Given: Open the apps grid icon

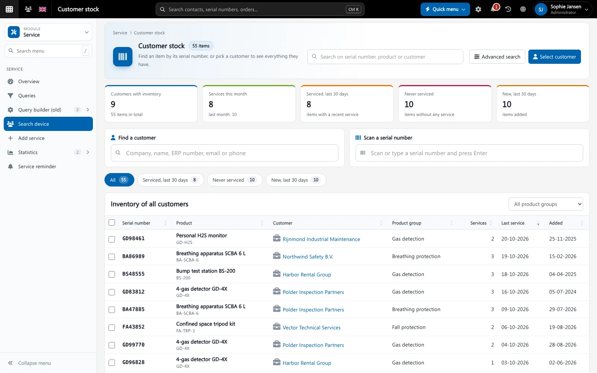Looking at the screenshot, I should pos(9,9).
